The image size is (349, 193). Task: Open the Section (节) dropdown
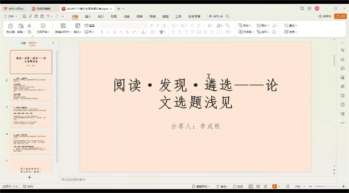click(90, 32)
